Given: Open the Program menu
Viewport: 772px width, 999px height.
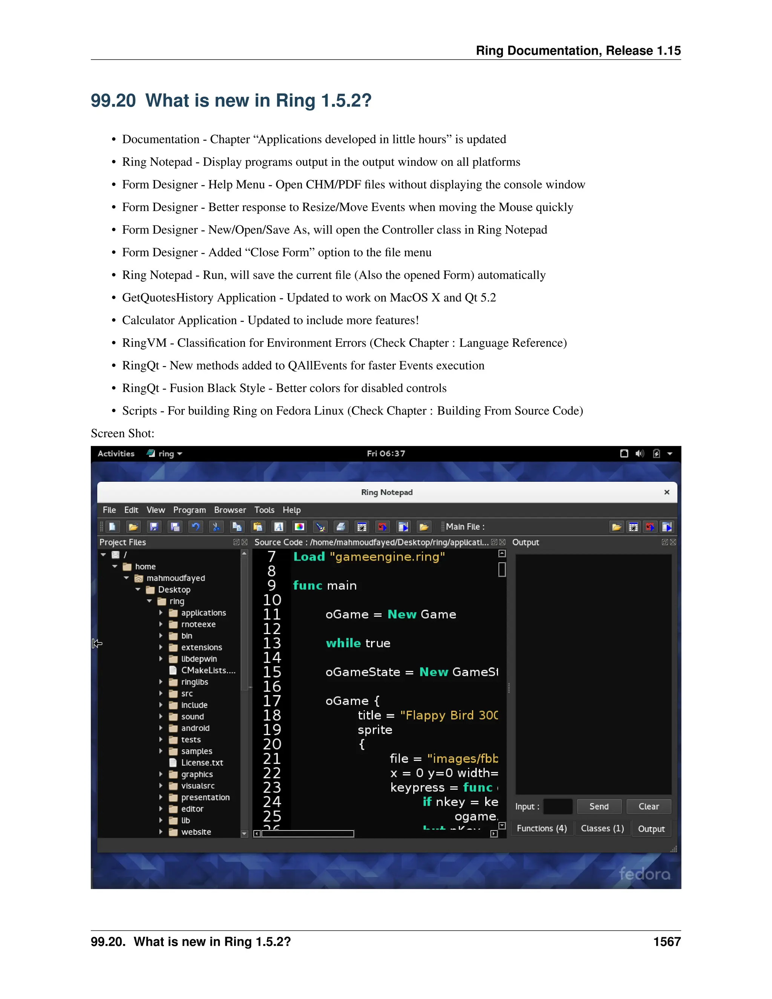Looking at the screenshot, I should [x=189, y=510].
